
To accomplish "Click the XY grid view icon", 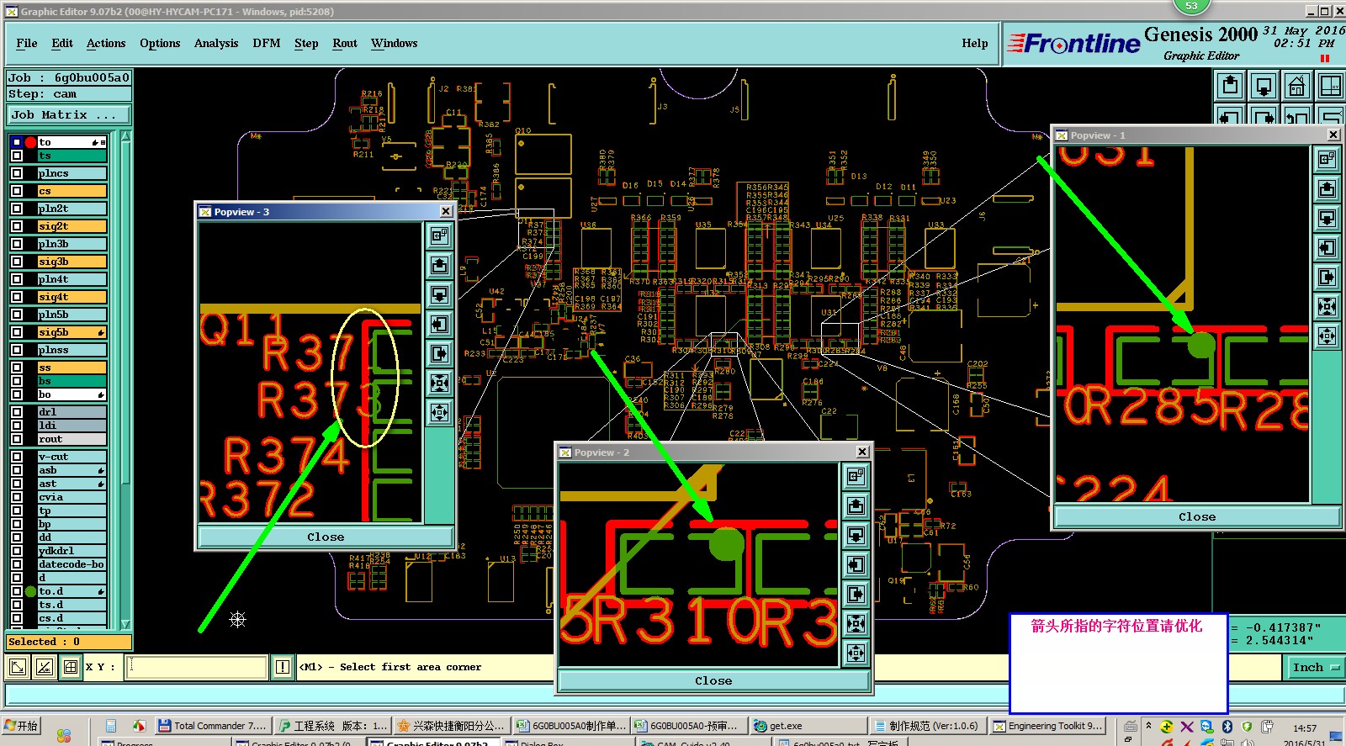I will pos(1329,86).
